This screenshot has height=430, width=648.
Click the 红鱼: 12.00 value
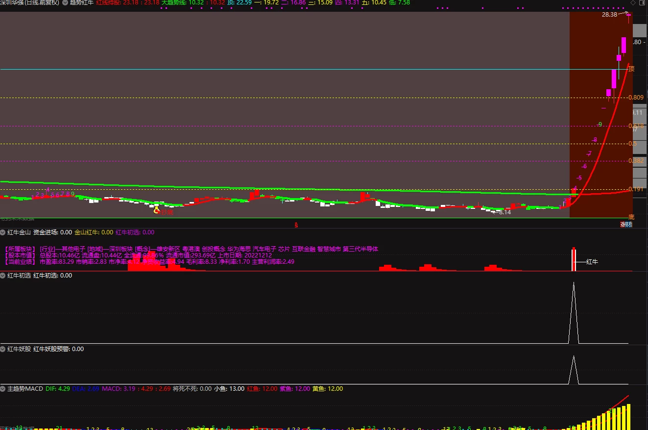[262, 389]
